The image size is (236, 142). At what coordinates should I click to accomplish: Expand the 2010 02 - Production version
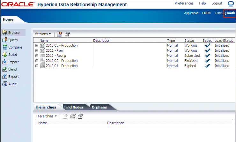point(37,61)
